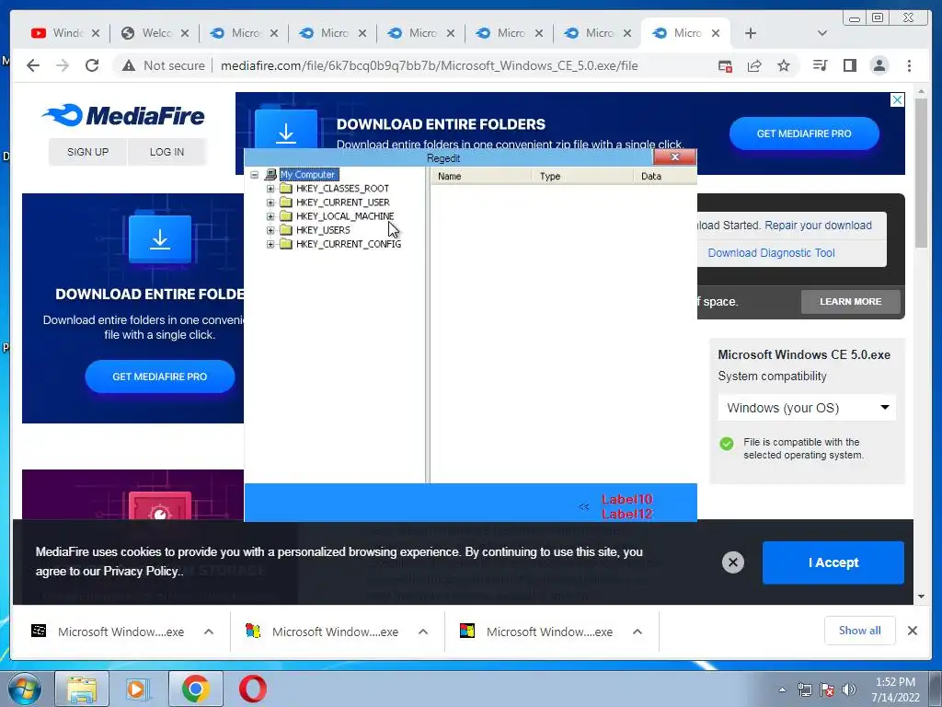Open Opera browser from taskbar

click(253, 689)
